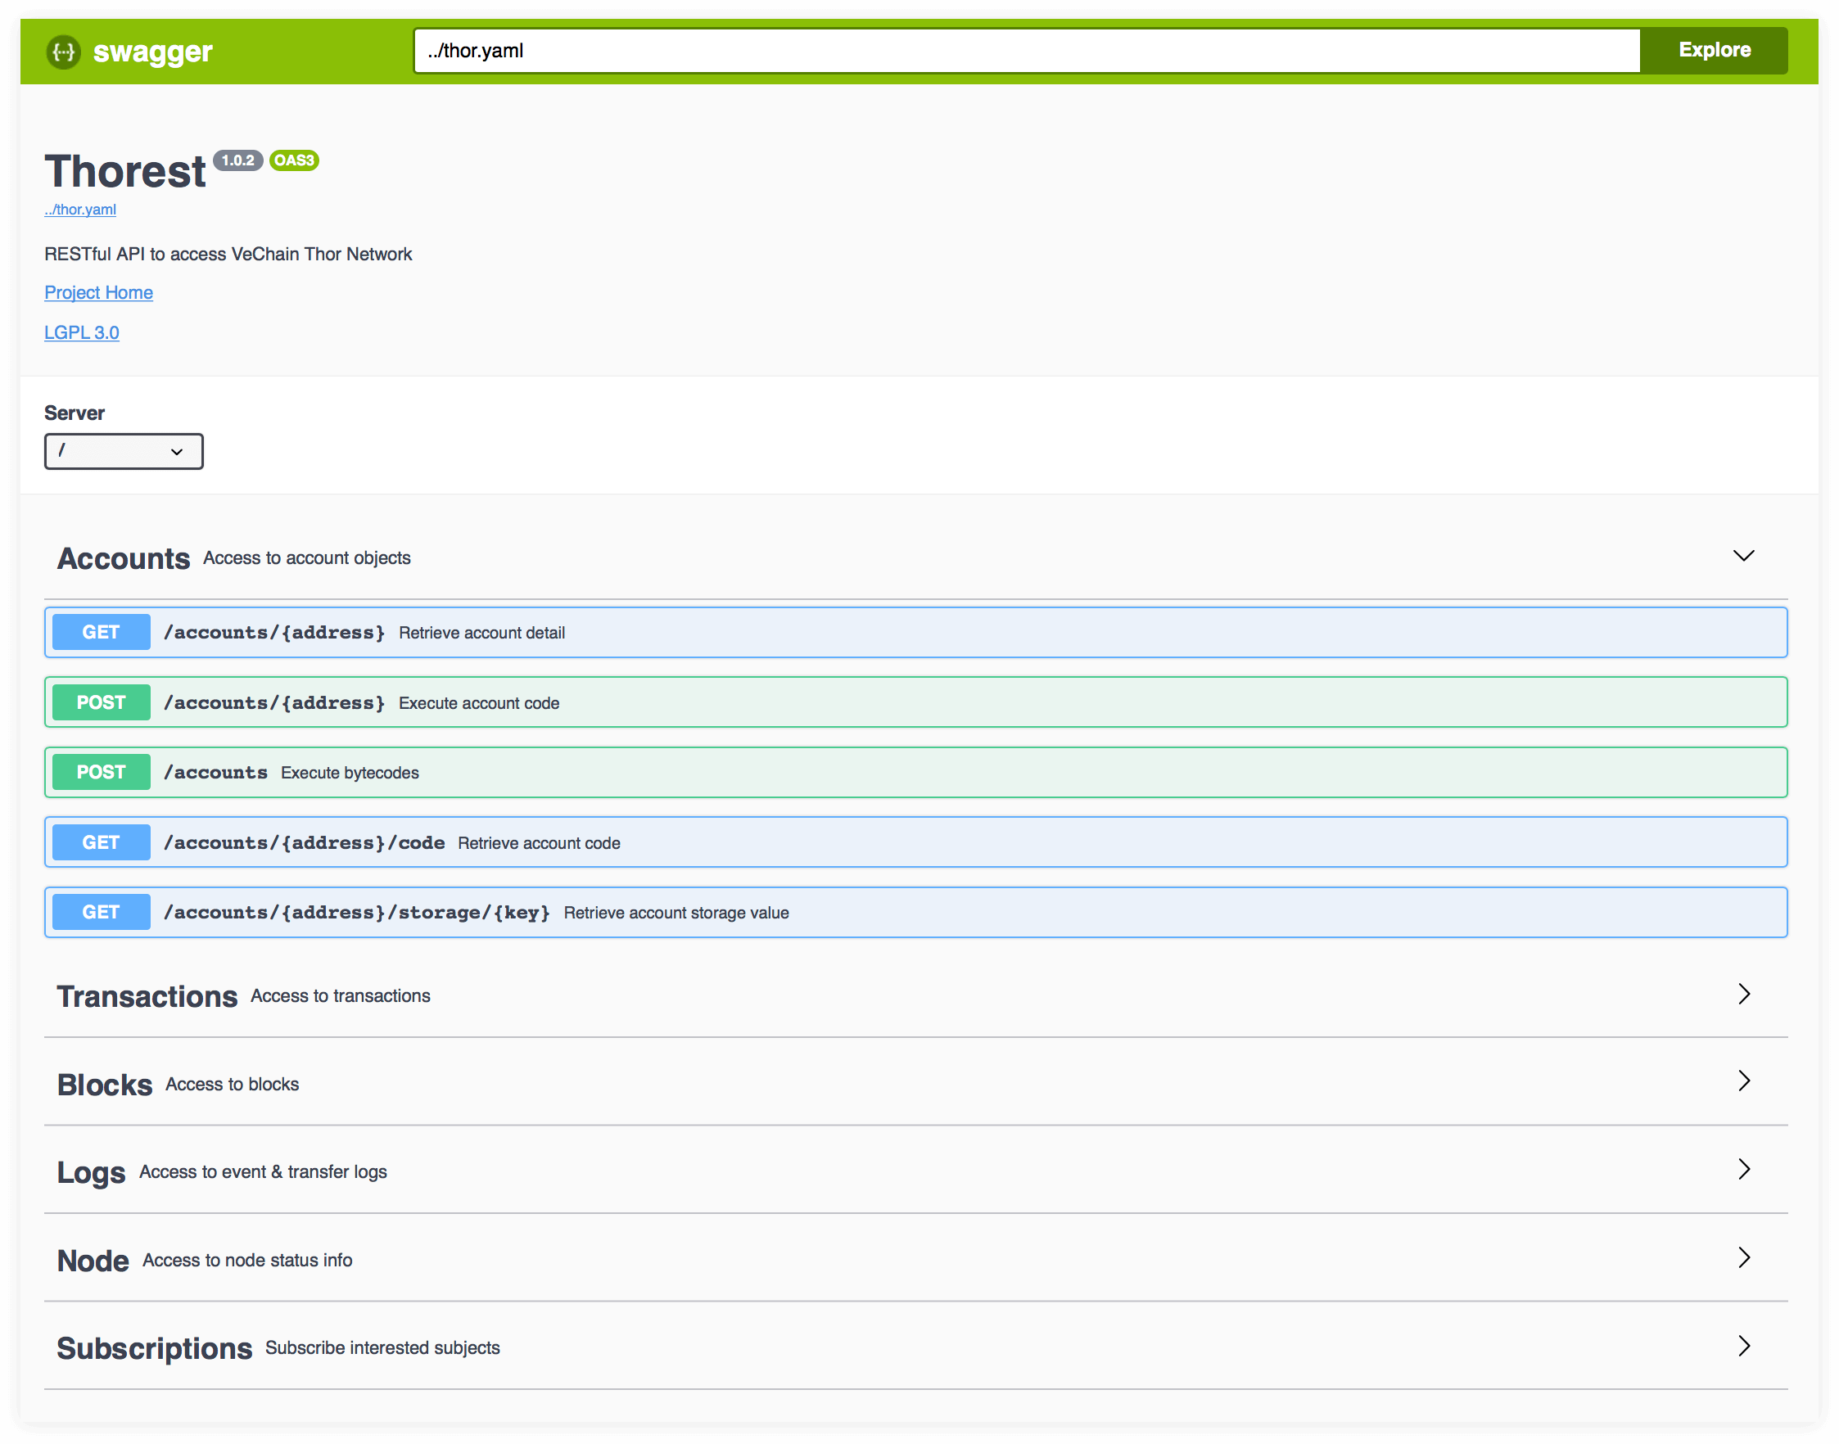
Task: Expand the Logs section chevron
Action: coord(1742,1169)
